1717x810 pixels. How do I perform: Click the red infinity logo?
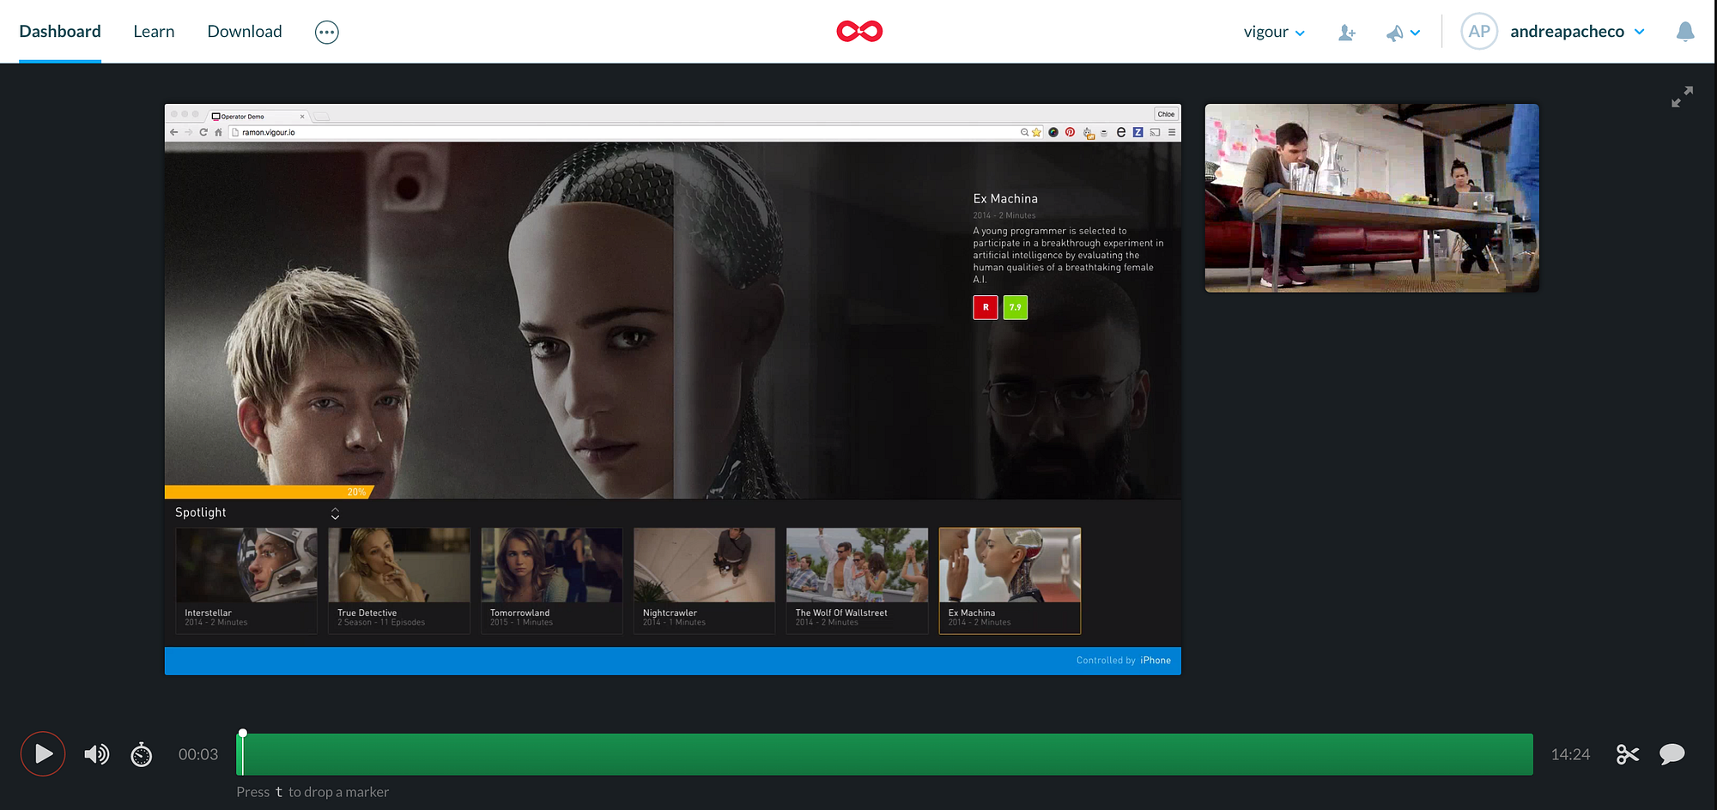tap(859, 32)
